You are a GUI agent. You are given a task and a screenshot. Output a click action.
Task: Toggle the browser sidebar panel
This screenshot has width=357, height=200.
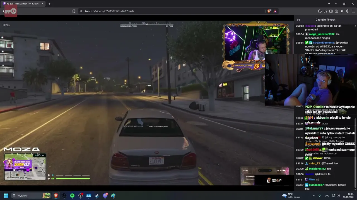331,11
